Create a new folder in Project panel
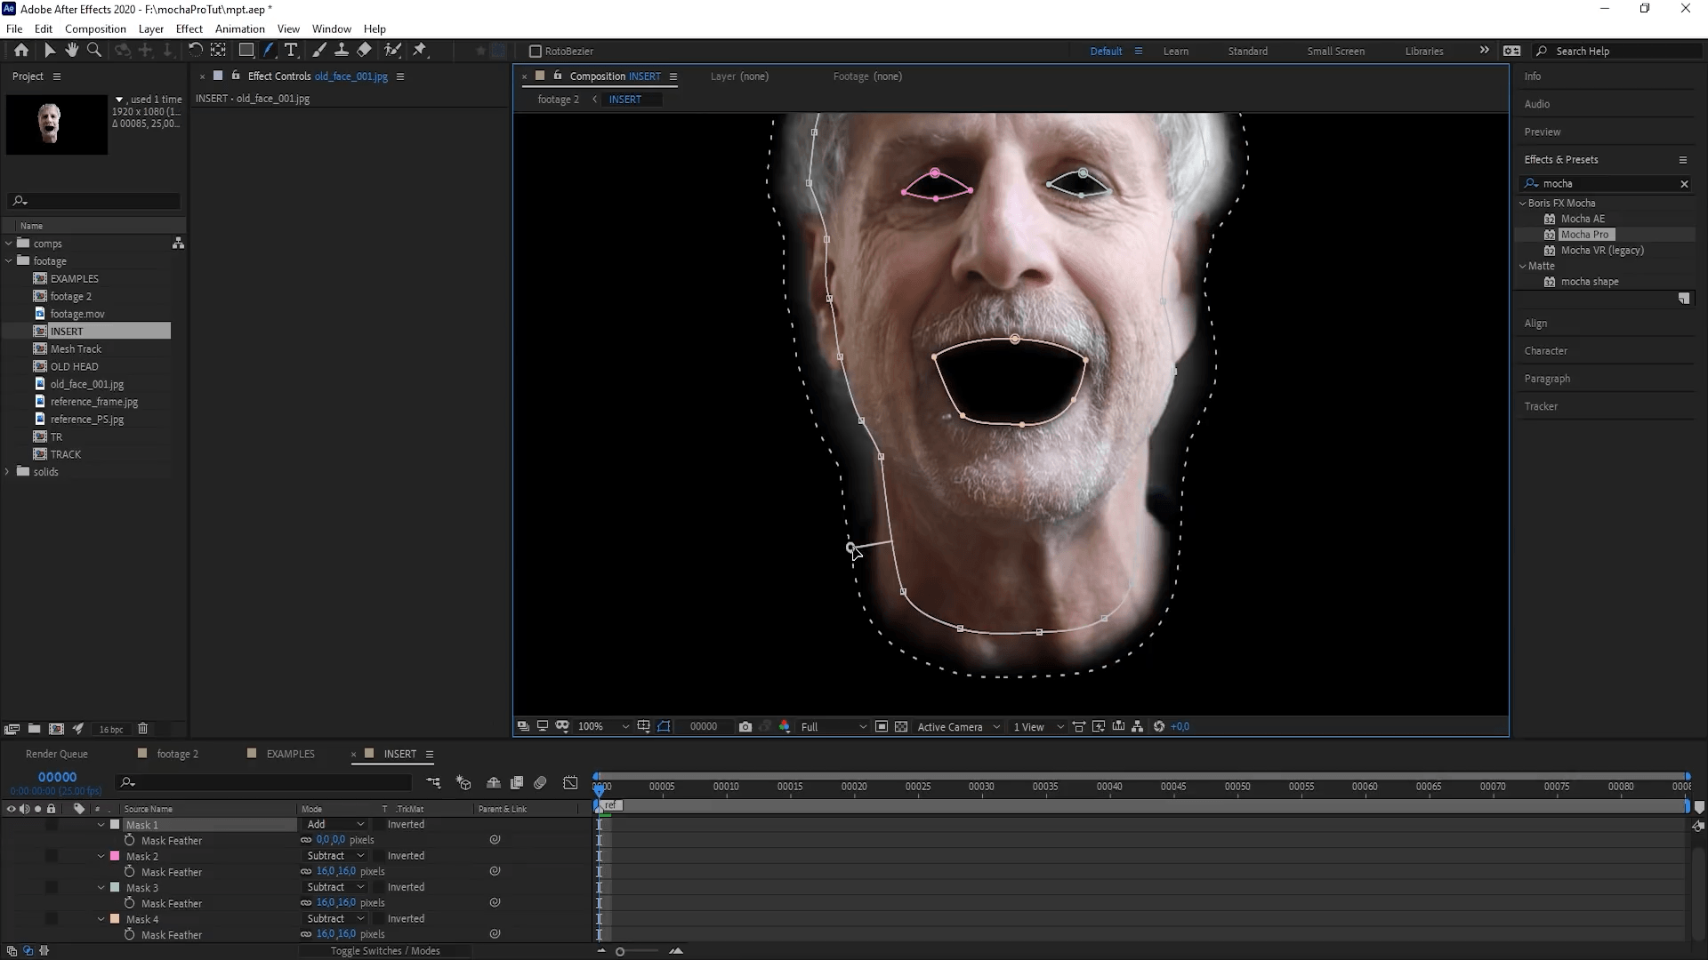 coord(34,729)
